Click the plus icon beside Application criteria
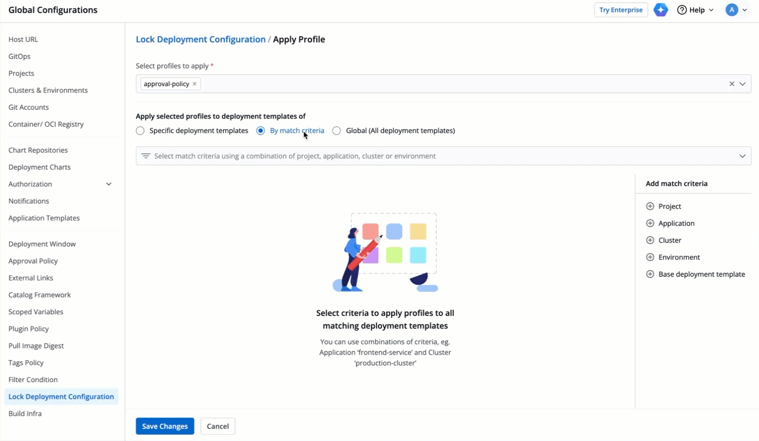 (x=650, y=223)
